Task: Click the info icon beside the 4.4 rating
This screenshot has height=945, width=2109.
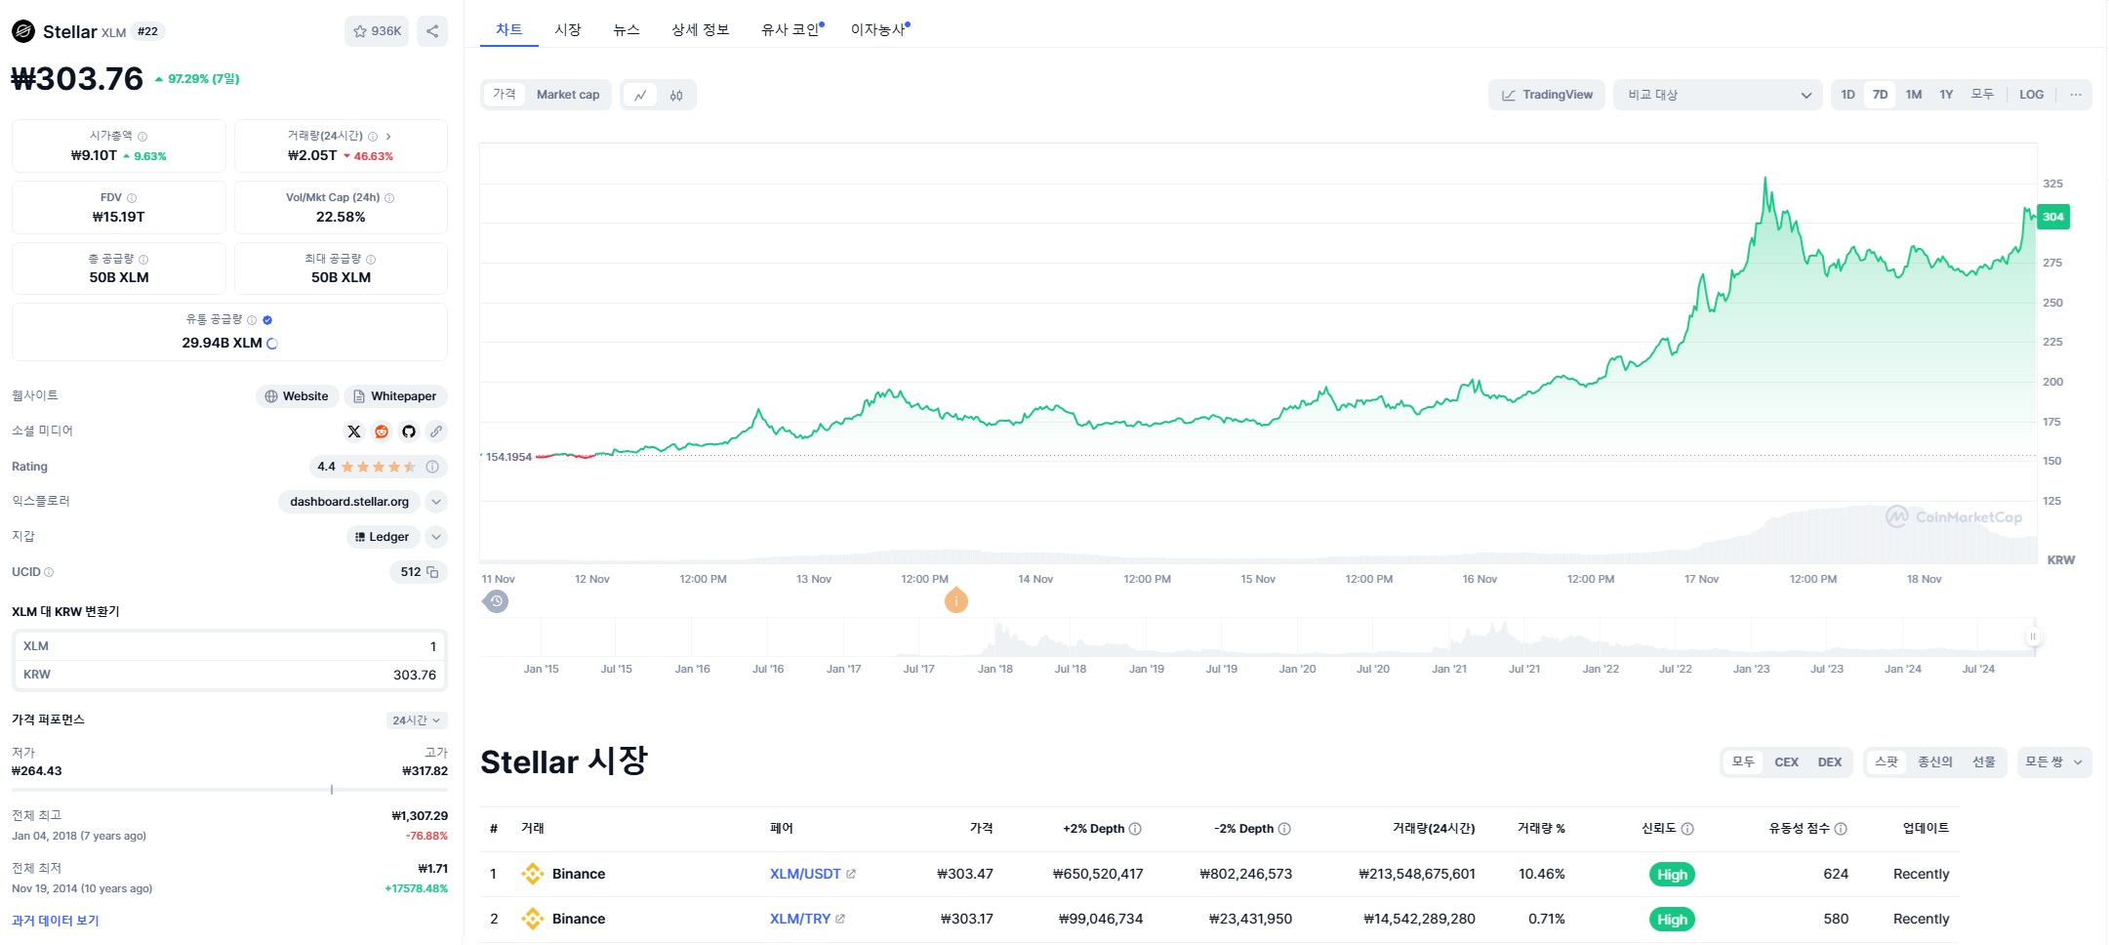Action: [432, 467]
